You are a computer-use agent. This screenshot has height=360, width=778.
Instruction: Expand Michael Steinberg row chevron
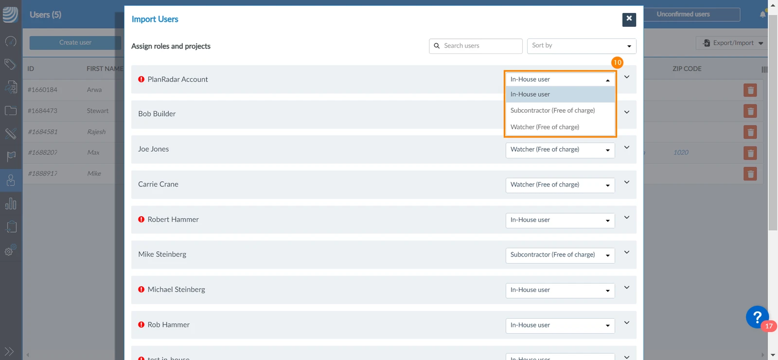[627, 288]
